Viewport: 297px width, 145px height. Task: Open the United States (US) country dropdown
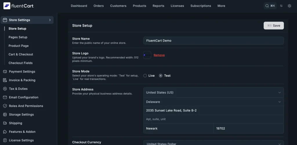pyautogui.click(x=213, y=93)
